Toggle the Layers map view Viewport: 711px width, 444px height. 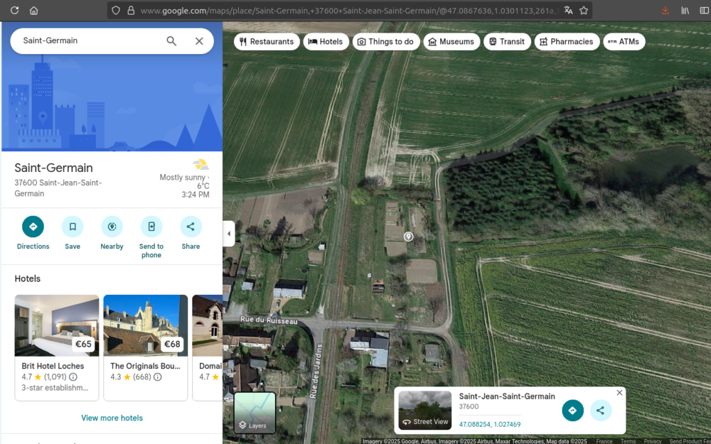pos(255,413)
